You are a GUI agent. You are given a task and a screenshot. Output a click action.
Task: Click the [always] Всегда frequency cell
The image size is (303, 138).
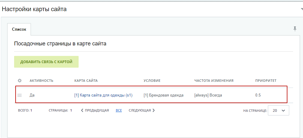pyautogui.click(x=208, y=95)
